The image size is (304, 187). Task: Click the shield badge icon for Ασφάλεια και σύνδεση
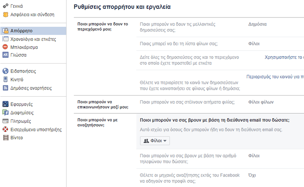point(5,15)
